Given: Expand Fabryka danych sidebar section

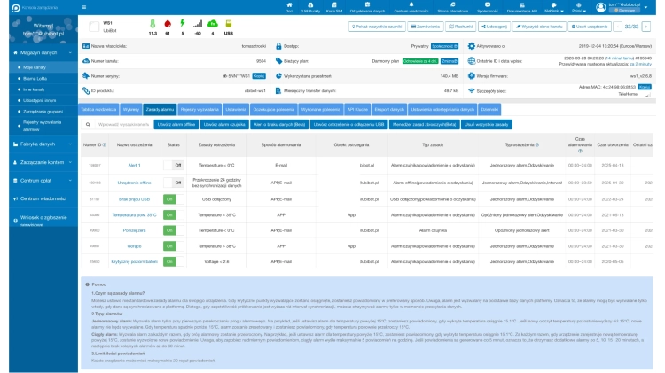Looking at the screenshot, I should 38,143.
